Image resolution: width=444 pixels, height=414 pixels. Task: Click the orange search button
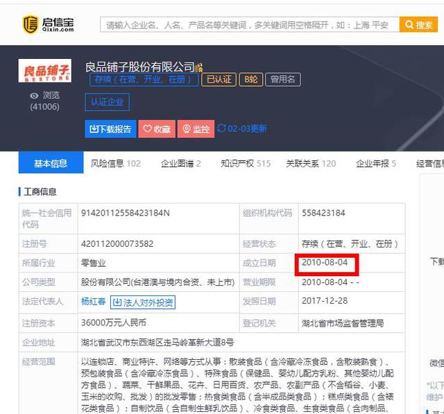(418, 24)
